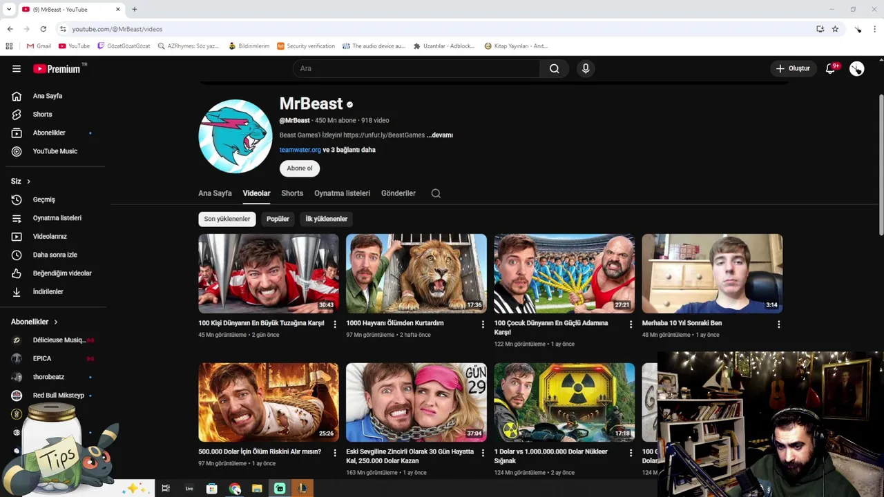Switch to channel Shorts tab

[292, 193]
